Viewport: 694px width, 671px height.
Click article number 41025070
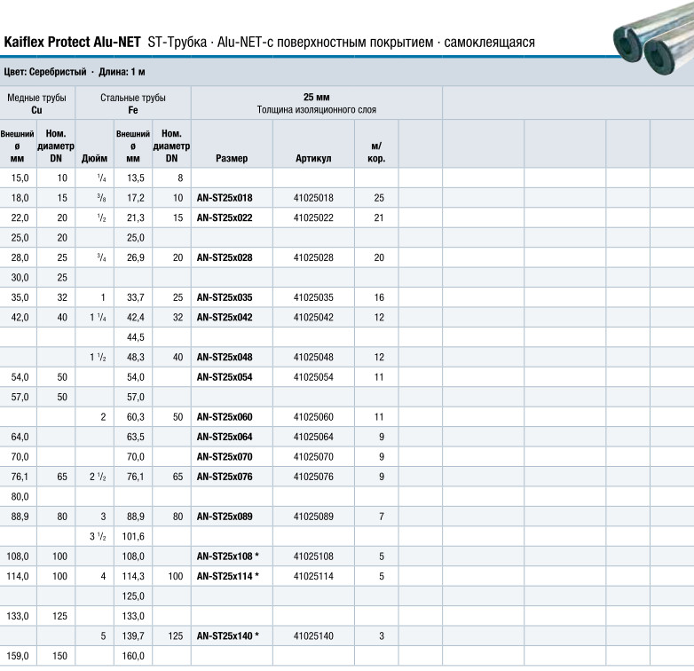313,457
